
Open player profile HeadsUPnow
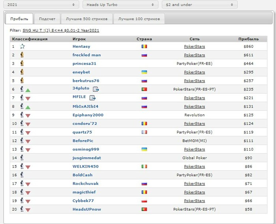87,209
